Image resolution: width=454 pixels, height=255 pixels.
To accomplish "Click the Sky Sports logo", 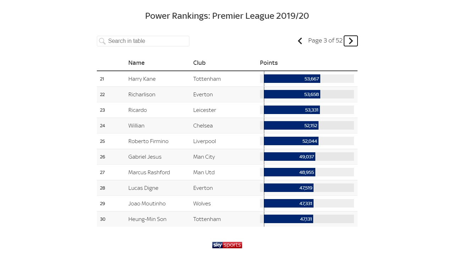I will click(227, 245).
